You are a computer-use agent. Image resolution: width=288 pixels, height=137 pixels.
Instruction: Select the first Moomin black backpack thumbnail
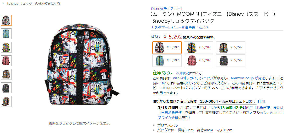click(x=6, y=20)
